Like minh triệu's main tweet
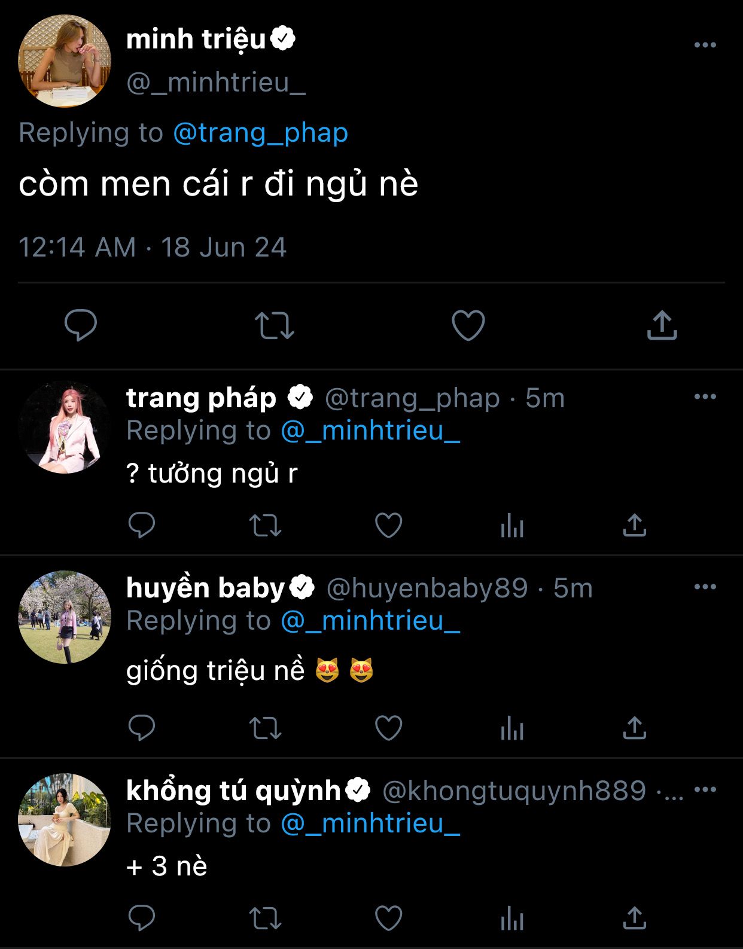743x949 pixels. click(x=468, y=325)
